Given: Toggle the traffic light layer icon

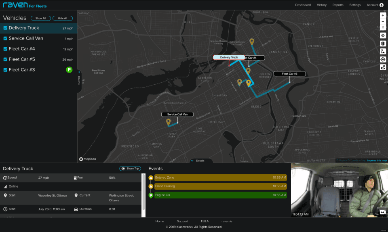Looking at the screenshot, I should (x=383, y=44).
